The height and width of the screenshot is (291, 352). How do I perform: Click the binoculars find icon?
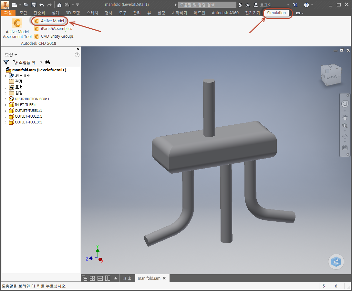[47, 62]
